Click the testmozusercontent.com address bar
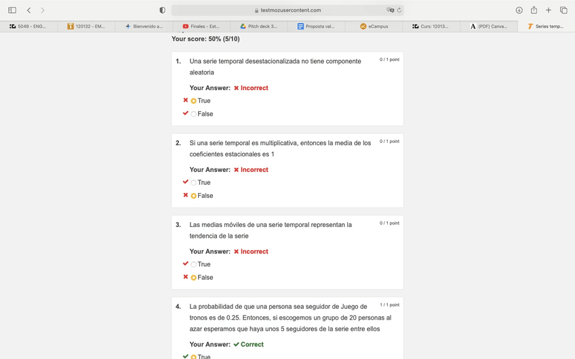Viewport: 575px width, 359px height. coord(287,10)
